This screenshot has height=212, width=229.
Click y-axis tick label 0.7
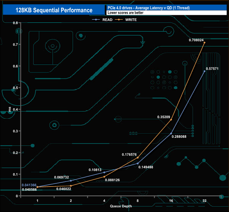[x=16, y=45]
